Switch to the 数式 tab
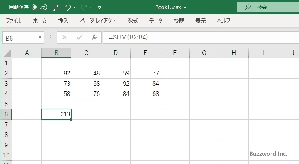Screen dimensions: 299x164 (x=133, y=20)
